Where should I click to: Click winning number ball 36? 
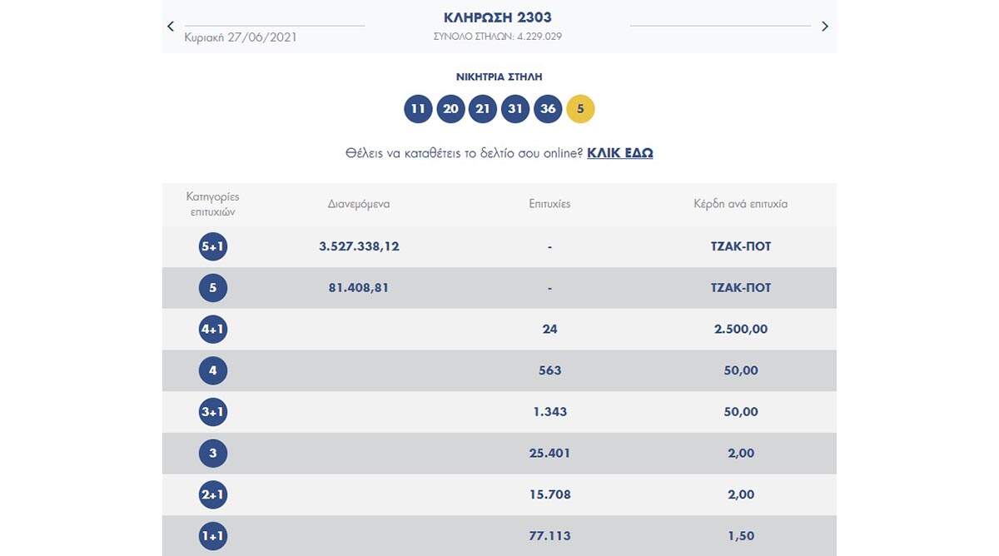pyautogui.click(x=548, y=109)
